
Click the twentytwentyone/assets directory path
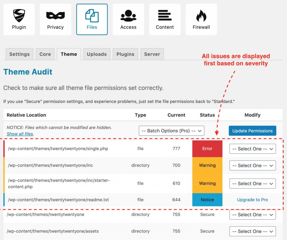tap(53, 231)
